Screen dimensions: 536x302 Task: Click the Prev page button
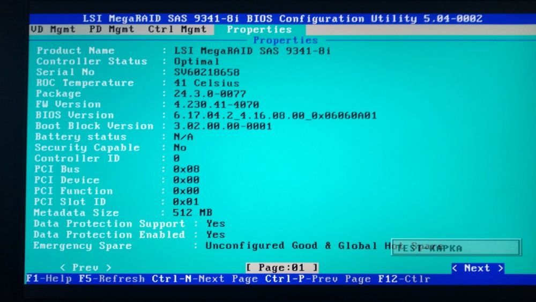pyautogui.click(x=85, y=268)
